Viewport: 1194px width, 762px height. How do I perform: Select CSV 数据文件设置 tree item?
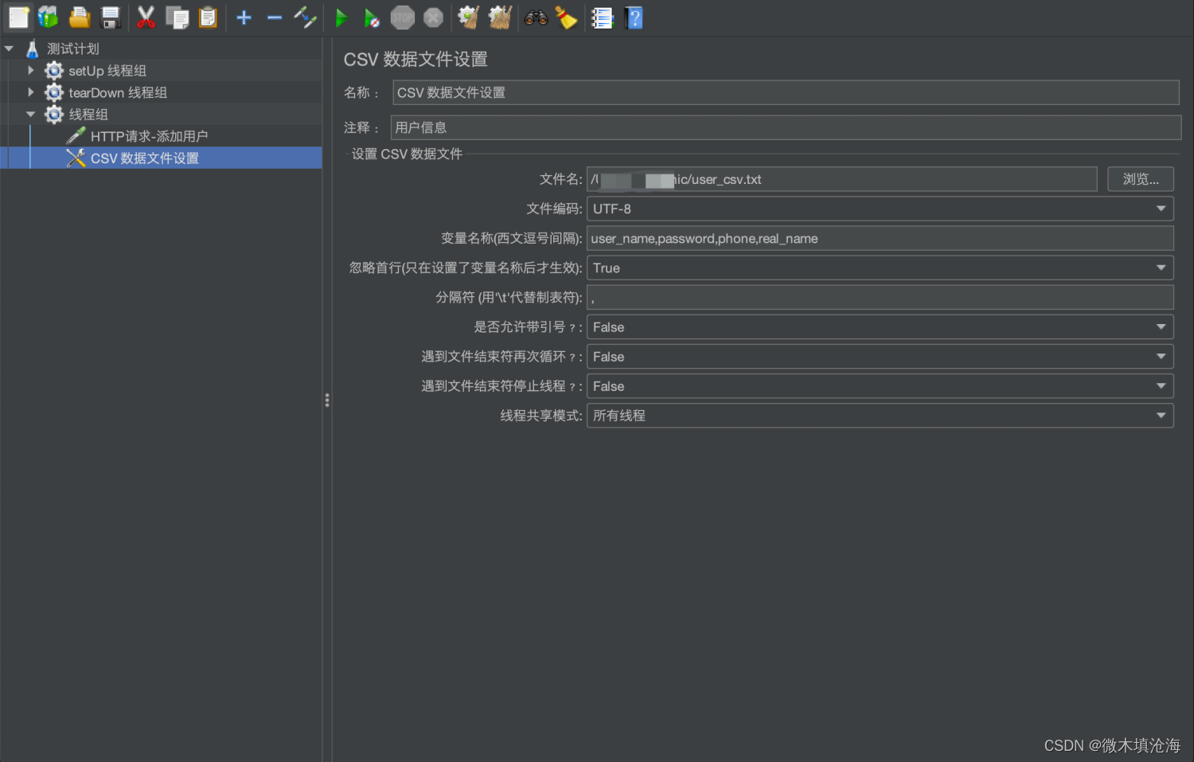coord(145,158)
